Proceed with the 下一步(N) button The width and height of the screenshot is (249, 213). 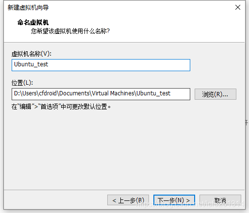click(x=174, y=200)
